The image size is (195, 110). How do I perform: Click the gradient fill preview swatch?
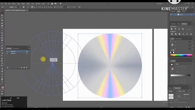click(x=172, y=64)
